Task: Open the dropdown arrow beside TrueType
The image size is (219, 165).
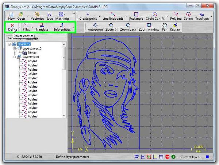Action: click(211, 16)
